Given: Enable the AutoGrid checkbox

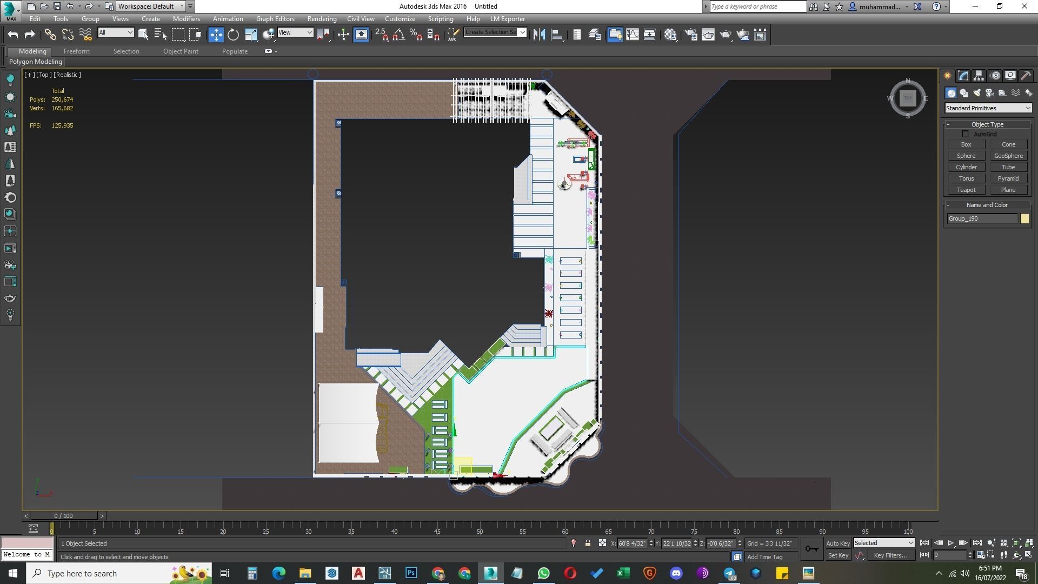Looking at the screenshot, I should 965,134.
